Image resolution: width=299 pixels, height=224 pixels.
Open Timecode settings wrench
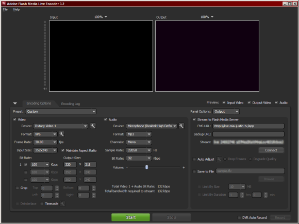(x=62, y=203)
